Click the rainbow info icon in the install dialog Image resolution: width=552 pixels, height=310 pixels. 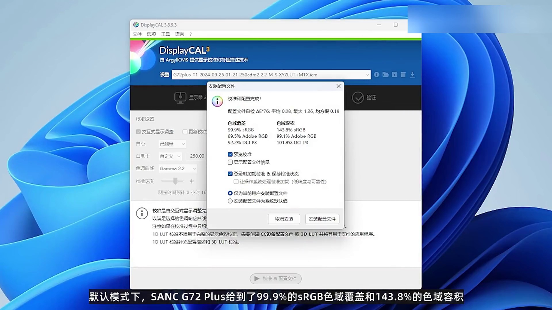pyautogui.click(x=217, y=101)
